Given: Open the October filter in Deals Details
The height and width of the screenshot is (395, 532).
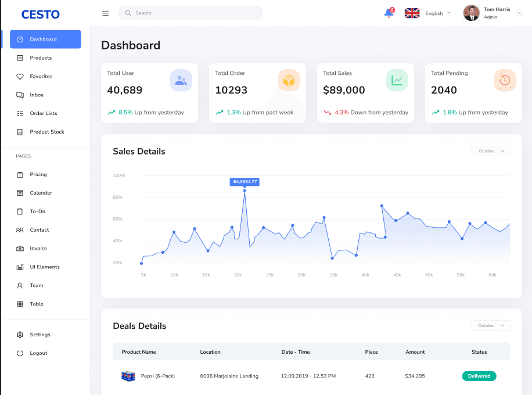Looking at the screenshot, I should tap(490, 325).
